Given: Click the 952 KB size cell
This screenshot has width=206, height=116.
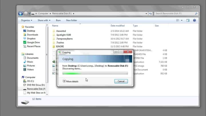Looking at the screenshot, I should point(164,73).
